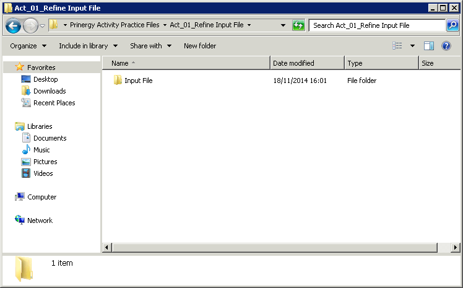Click the Network globe icon
This screenshot has height=288, width=463.
click(x=20, y=220)
